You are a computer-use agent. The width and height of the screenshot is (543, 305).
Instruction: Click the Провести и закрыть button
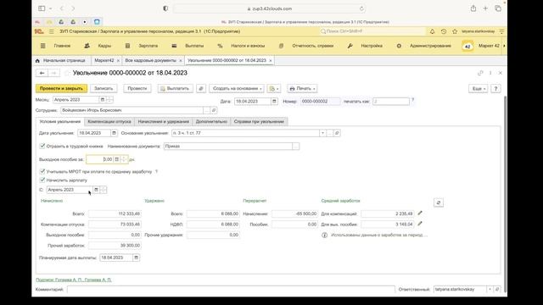61,88
